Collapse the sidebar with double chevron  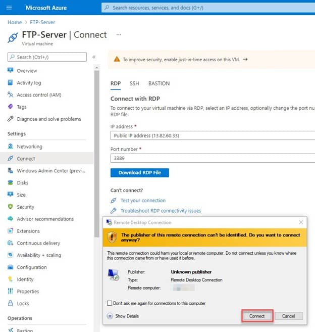[94, 57]
